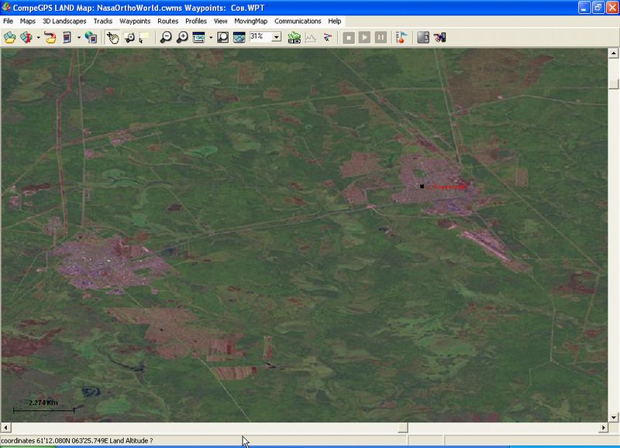Select the zoom window tool
Screen dimensions: 620x448
[129, 37]
